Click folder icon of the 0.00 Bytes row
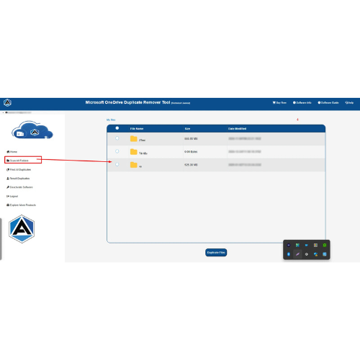This screenshot has height=360, width=360. [x=134, y=152]
